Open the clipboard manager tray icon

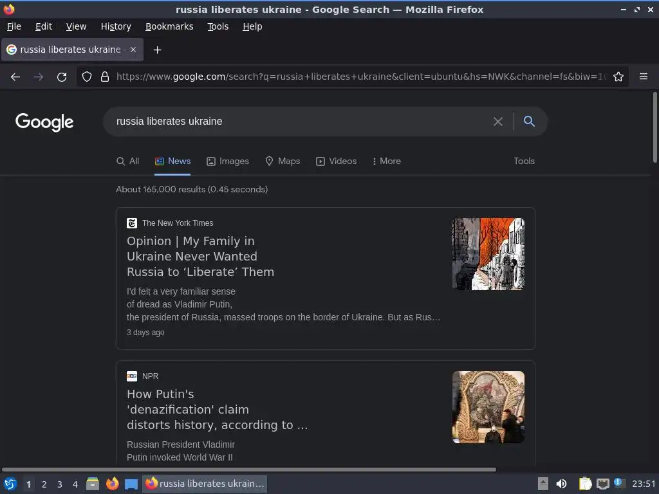[585, 484]
